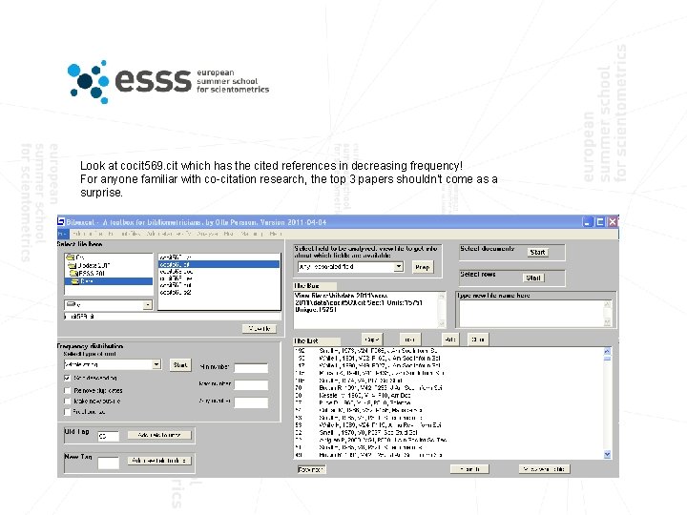The height and width of the screenshot is (515, 687).
Task: Open the Help menu
Action: (x=276, y=234)
